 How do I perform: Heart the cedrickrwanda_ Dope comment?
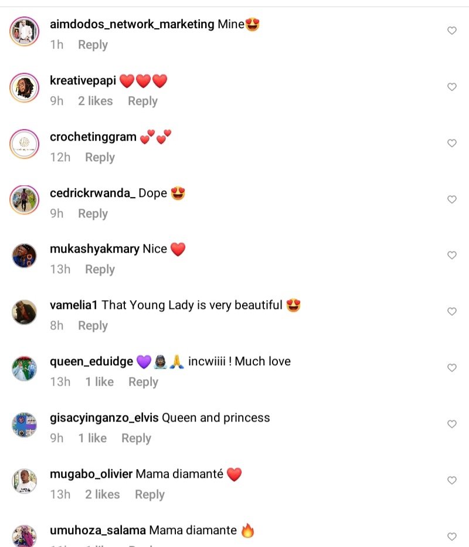(452, 199)
